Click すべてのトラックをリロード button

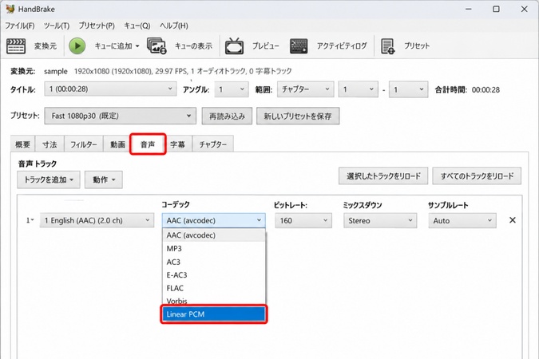477,176
